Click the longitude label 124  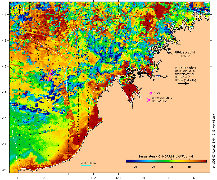tap(143, 178)
